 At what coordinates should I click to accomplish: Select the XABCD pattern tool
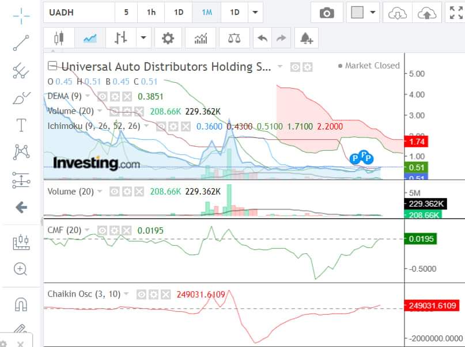tap(21, 152)
